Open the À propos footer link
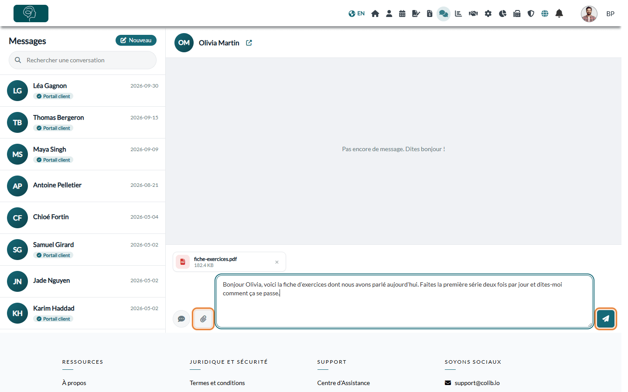628x392 pixels. (x=74, y=383)
